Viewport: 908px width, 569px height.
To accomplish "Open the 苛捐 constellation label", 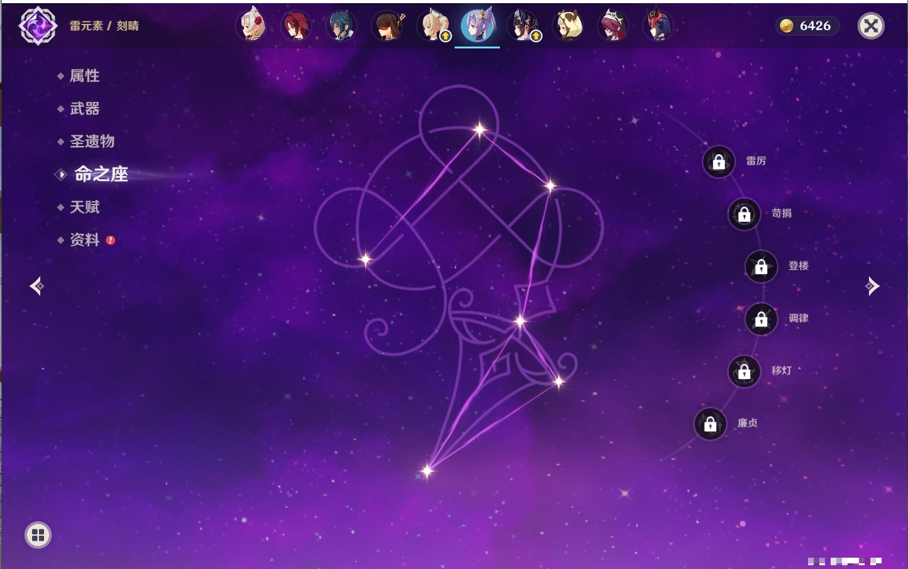I will (782, 213).
